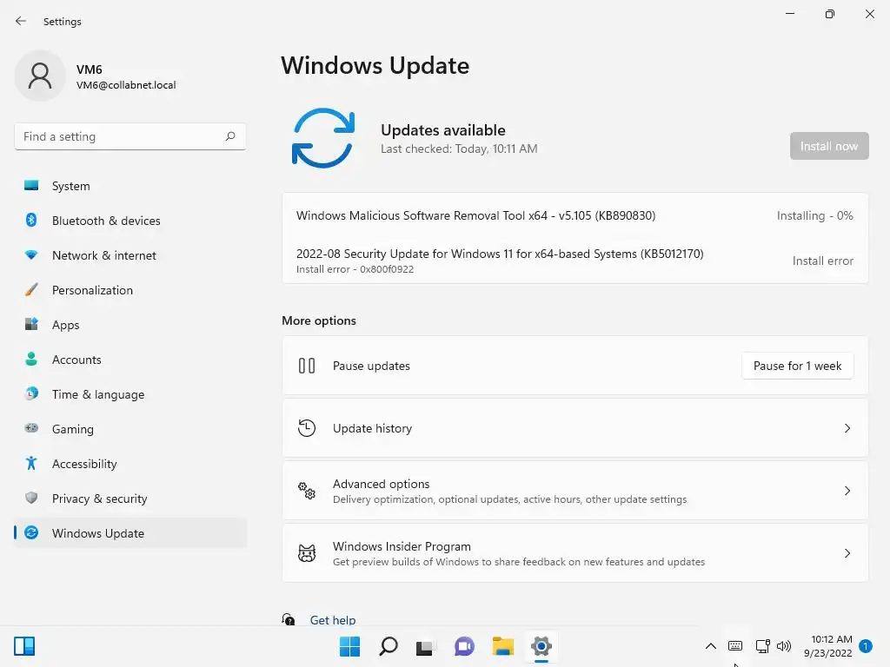The image size is (890, 667).
Task: Open the Advanced options row
Action: (x=575, y=491)
